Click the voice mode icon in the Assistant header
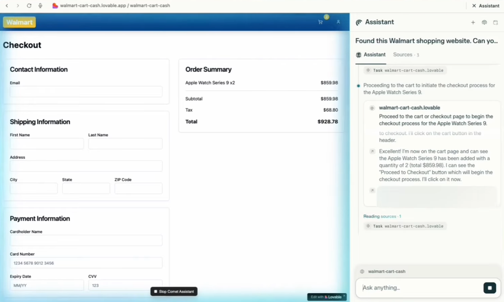Screen dimensions: 504x302 (484, 22)
